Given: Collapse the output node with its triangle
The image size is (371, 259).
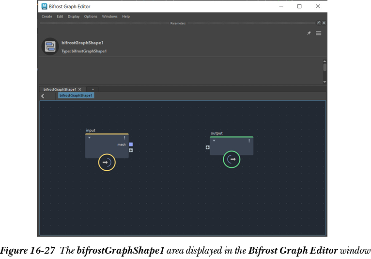Looking at the screenshot, I should [x=214, y=141].
